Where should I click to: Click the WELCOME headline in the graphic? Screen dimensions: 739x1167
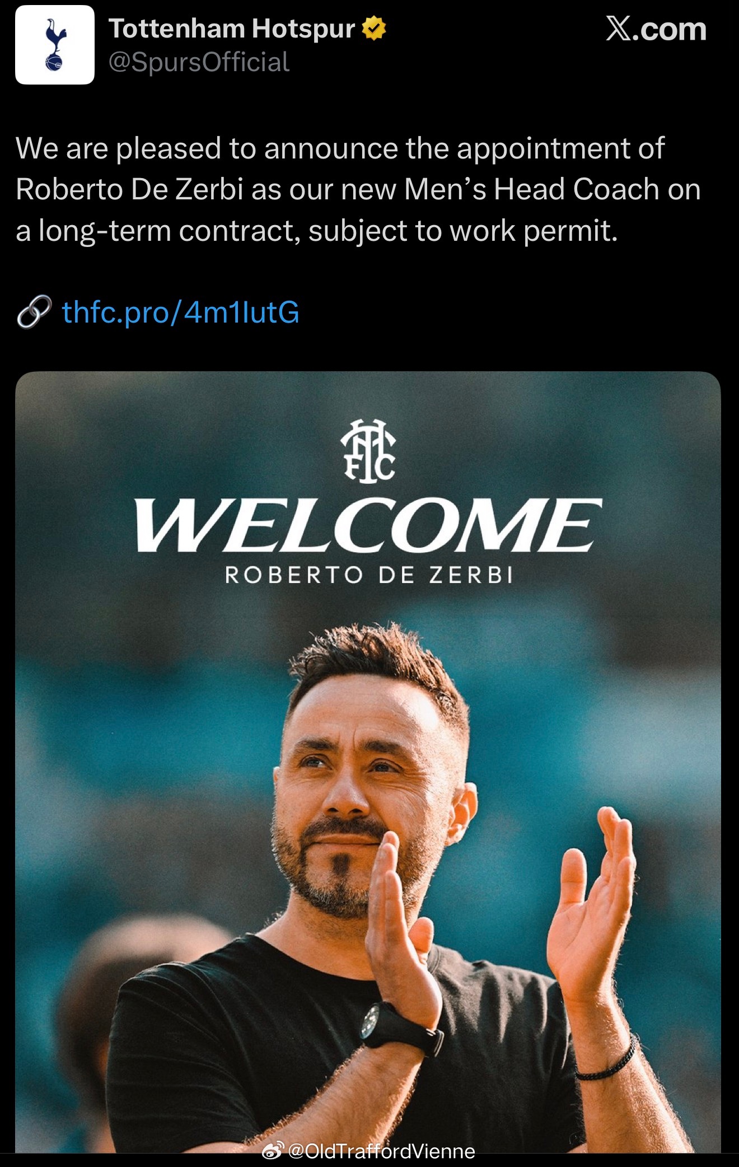click(x=368, y=525)
